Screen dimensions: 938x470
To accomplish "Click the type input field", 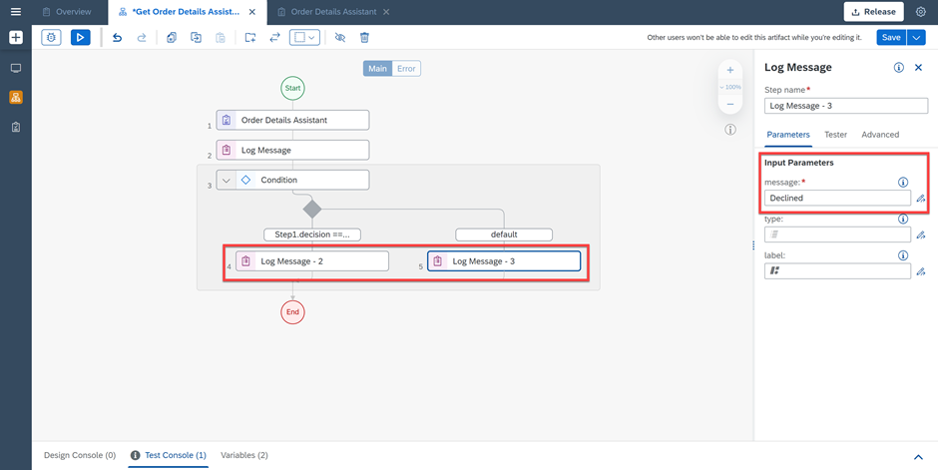I will pos(837,235).
